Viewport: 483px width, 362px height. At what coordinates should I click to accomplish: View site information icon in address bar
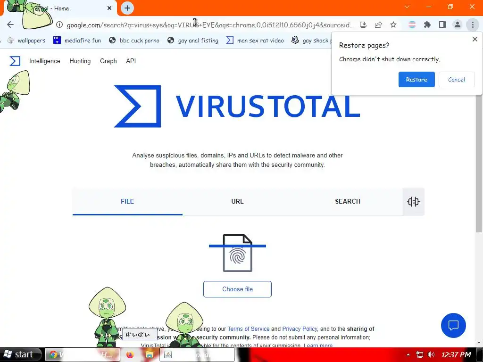59,25
